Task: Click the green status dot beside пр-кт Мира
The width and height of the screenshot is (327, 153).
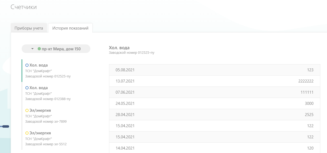Action: [39, 49]
